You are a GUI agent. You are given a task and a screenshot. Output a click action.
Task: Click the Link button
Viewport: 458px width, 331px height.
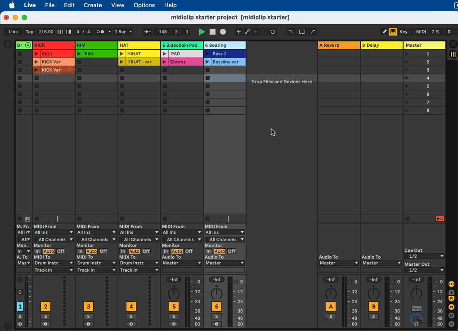point(13,32)
